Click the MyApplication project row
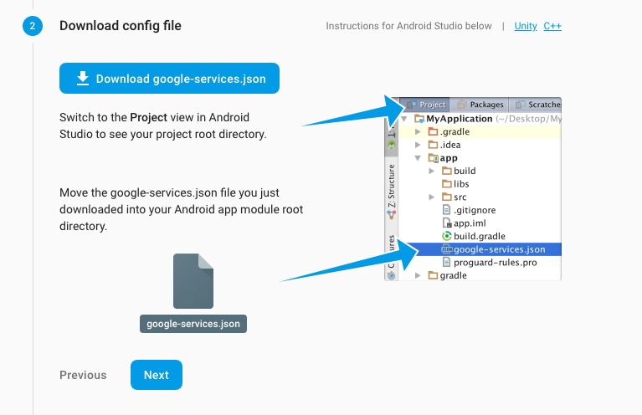 (480, 119)
